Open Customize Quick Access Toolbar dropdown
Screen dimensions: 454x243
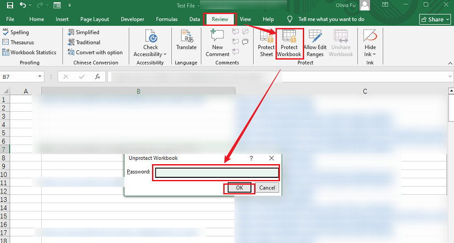(70, 5)
